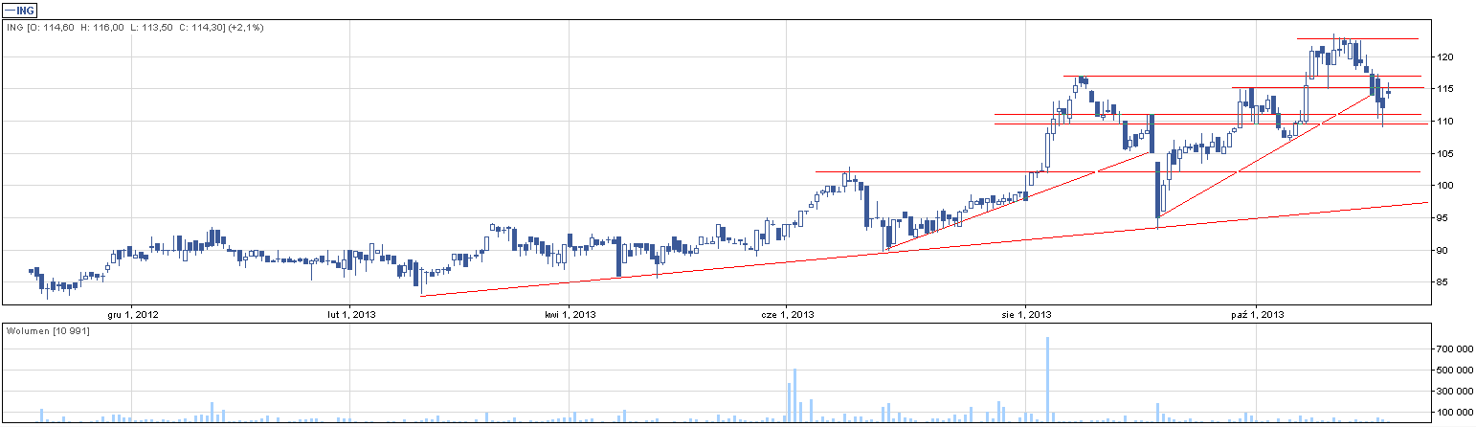Click the 95 price axis label
Image resolution: width=1476 pixels, height=427 pixels.
(1443, 218)
